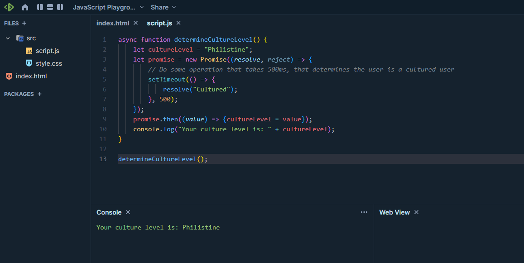Collapse the src folder chevron
Screen dimensions: 524x263
[8, 38]
